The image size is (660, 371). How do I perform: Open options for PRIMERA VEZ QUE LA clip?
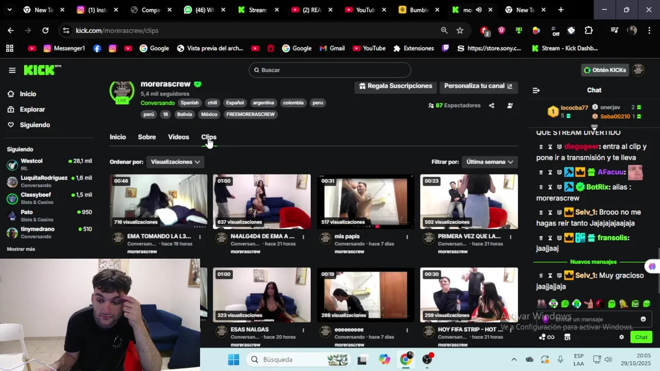point(510,237)
